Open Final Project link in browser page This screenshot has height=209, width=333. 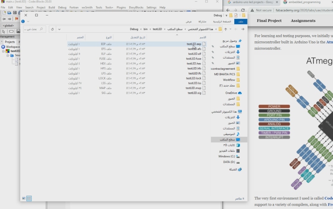(269, 20)
